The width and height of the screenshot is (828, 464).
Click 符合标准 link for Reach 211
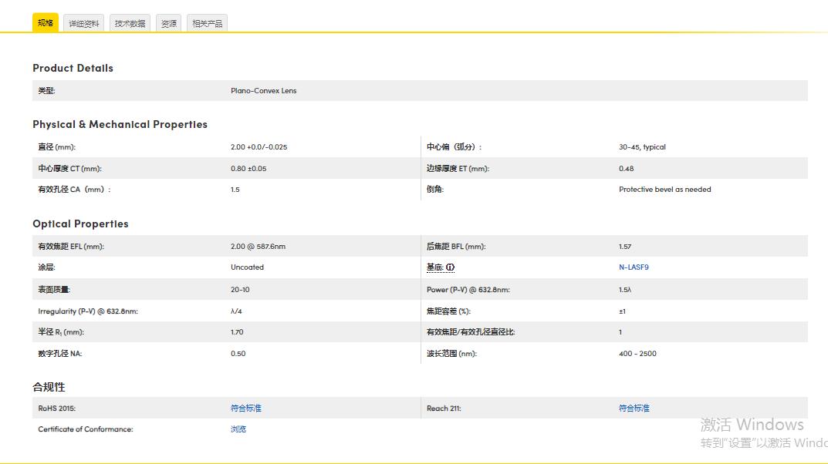[x=634, y=408]
